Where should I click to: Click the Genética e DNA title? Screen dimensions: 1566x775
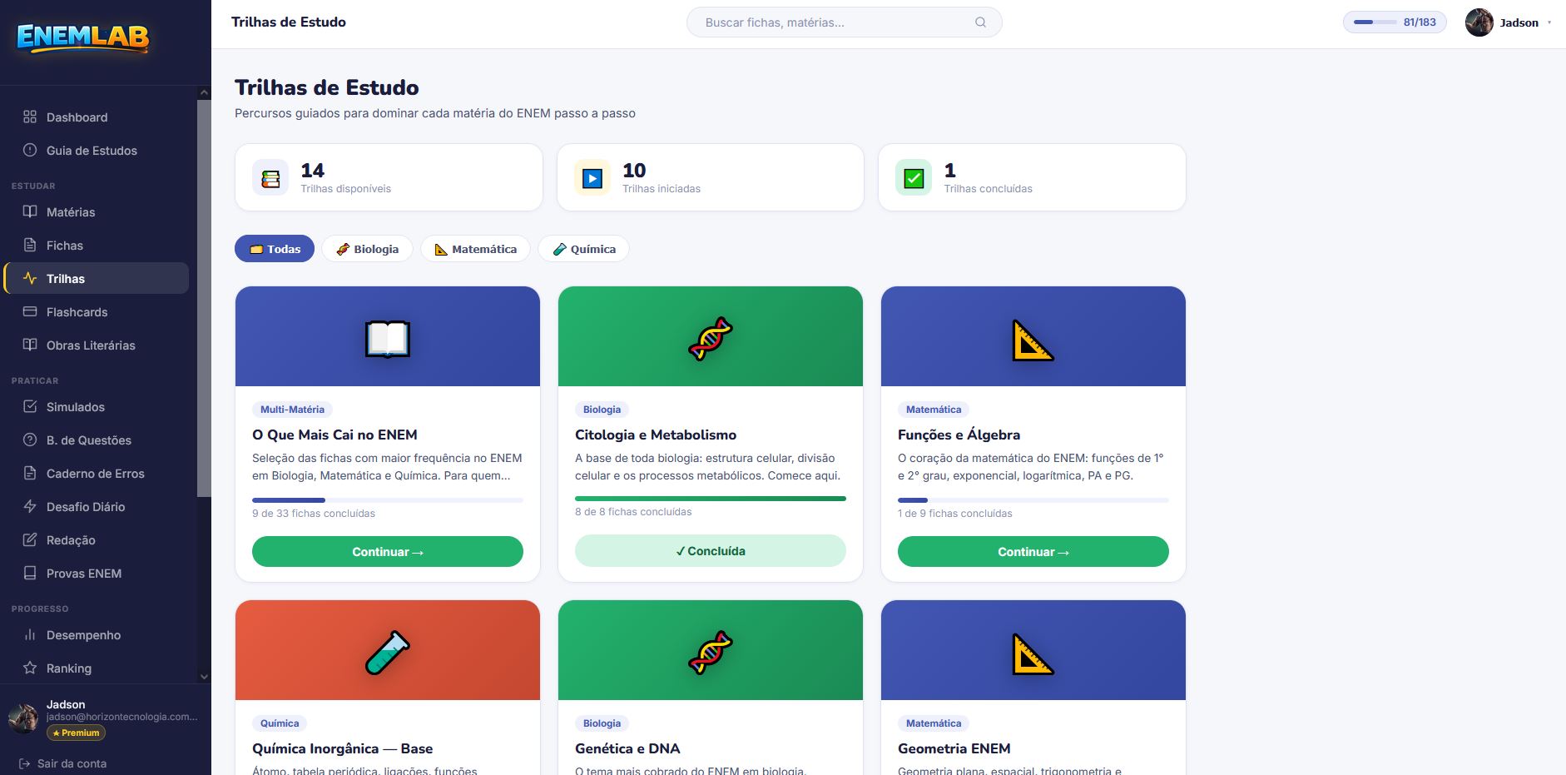(x=627, y=748)
